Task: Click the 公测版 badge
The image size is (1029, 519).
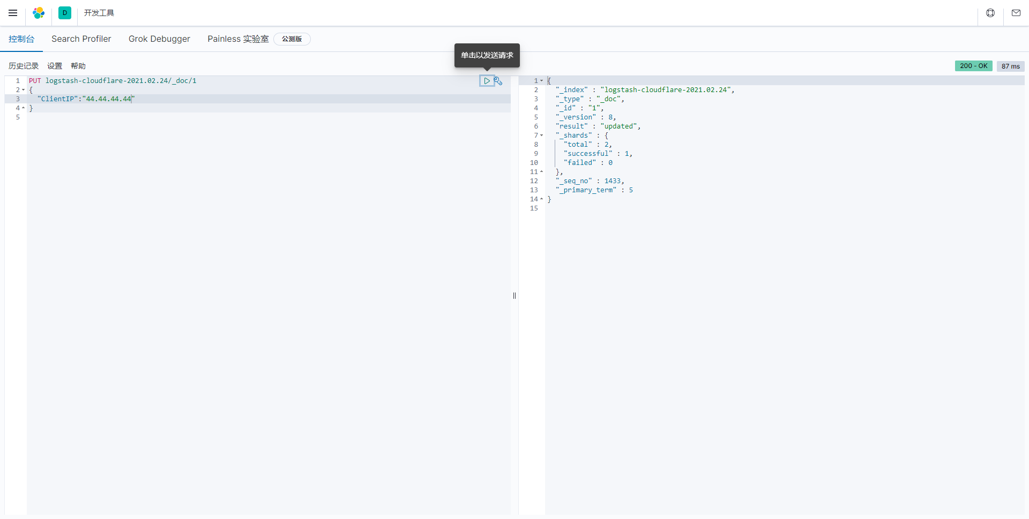Action: coord(292,39)
